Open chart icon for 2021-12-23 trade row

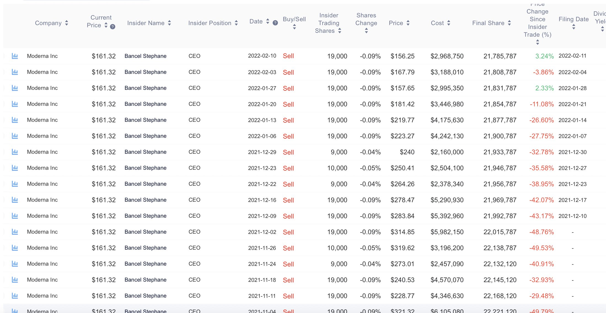[15, 168]
